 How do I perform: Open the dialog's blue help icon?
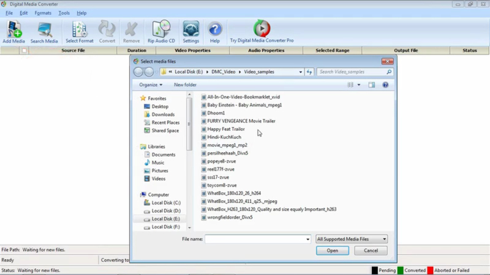coord(385,85)
